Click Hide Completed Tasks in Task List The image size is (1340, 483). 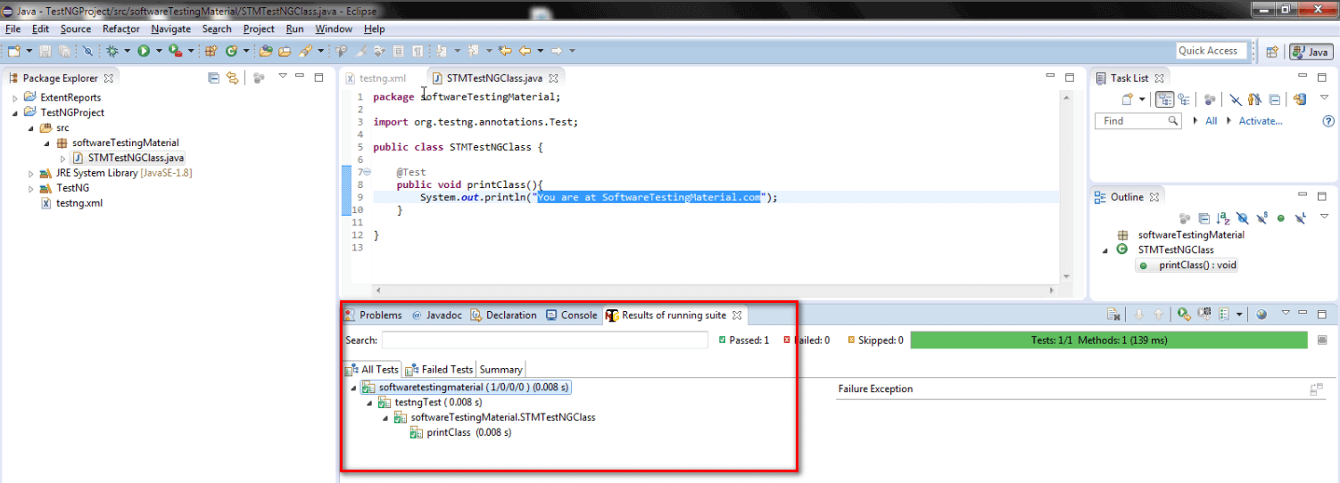(x=1236, y=99)
